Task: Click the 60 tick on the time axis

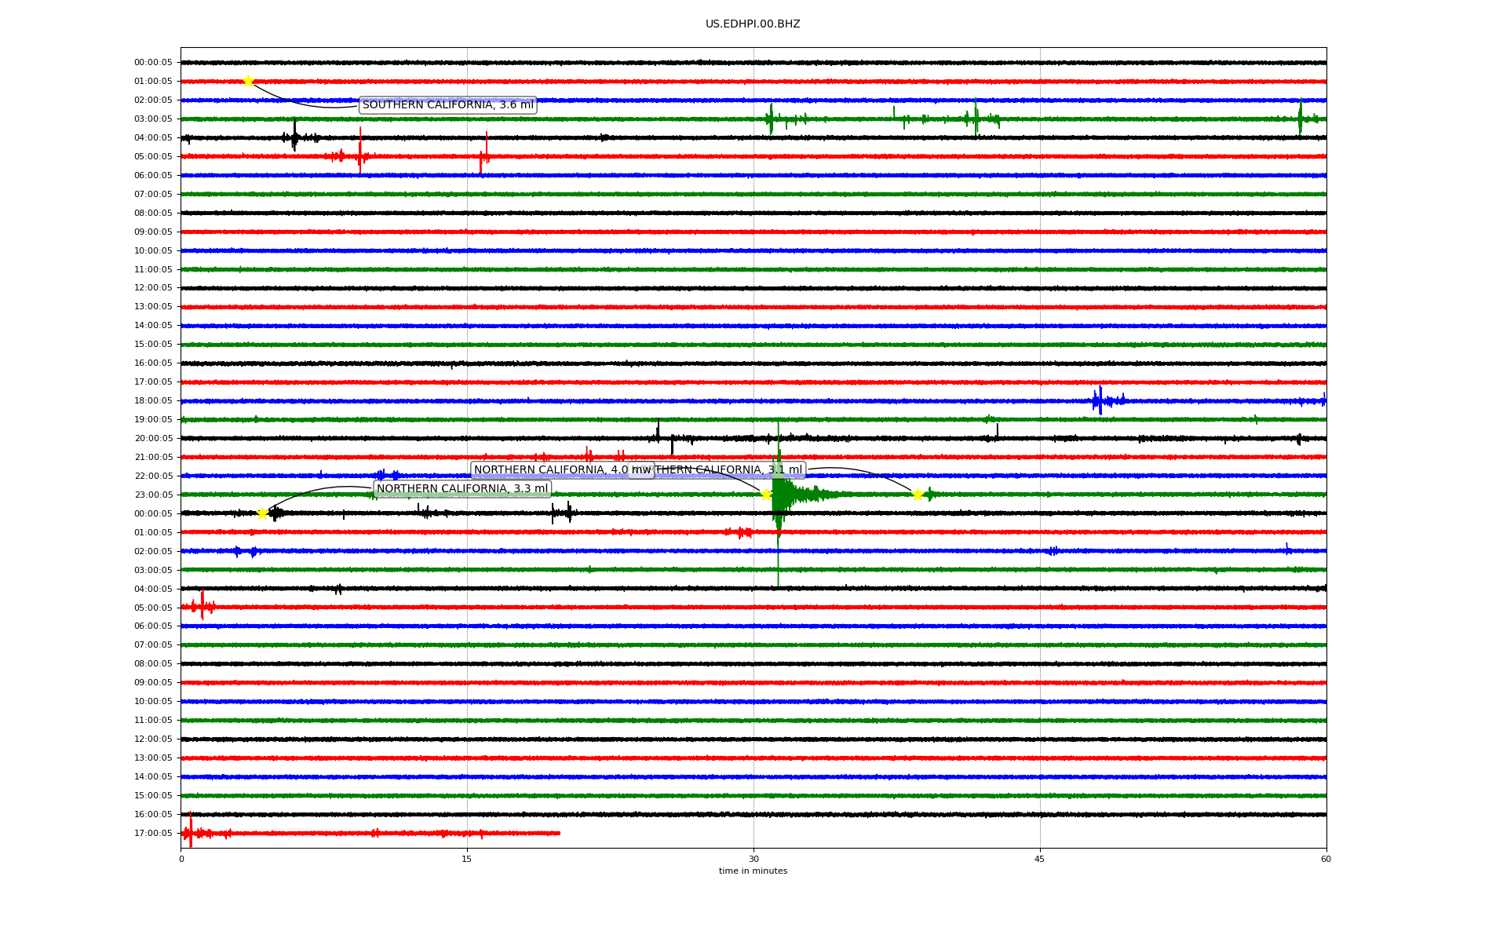Action: point(1325,859)
